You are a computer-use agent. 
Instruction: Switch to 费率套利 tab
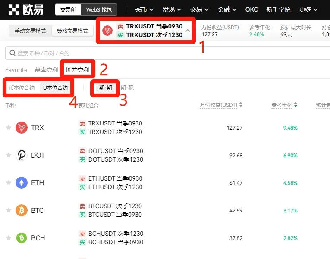point(46,70)
